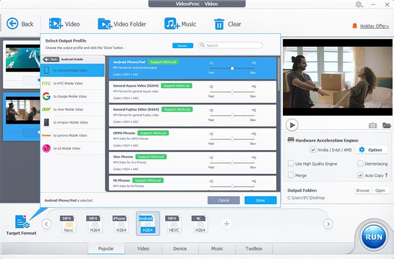Choose to Amazon Mobile Video

pos(73,122)
